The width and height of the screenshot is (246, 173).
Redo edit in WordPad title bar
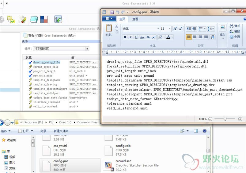123,12
